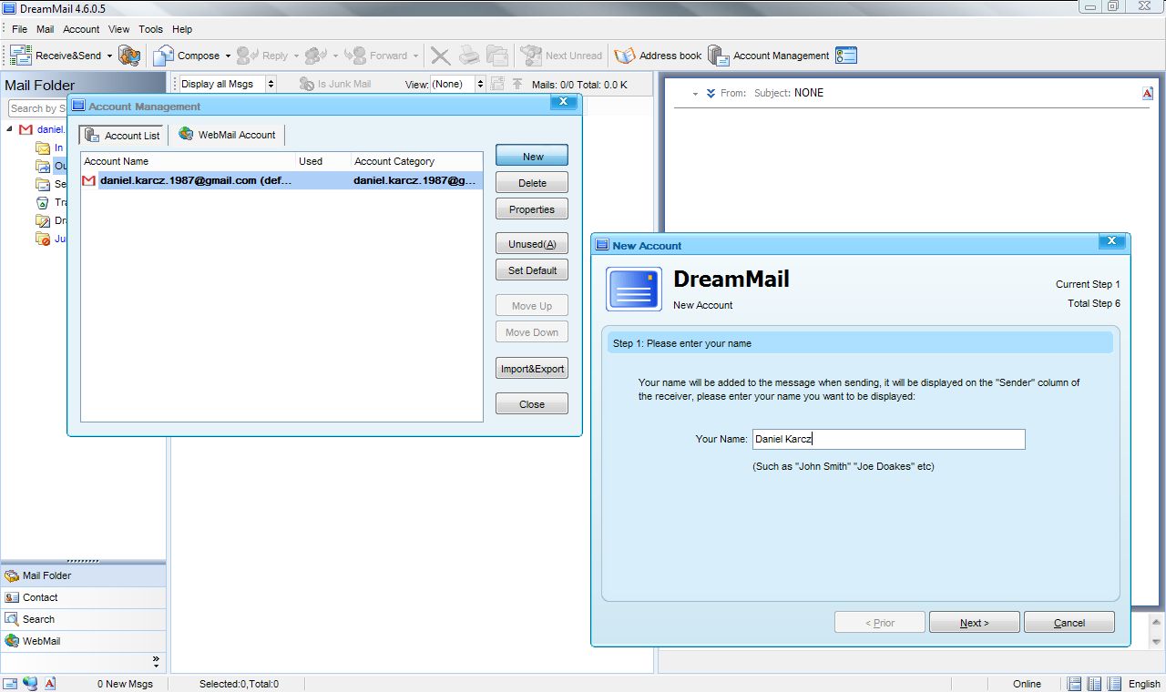This screenshot has height=692, width=1166.
Task: Open the WebMail navigation pane button
Action: pyautogui.click(x=83, y=641)
